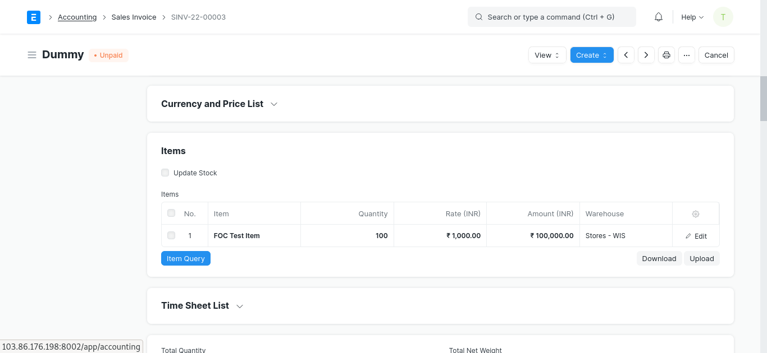Image resolution: width=767 pixels, height=353 pixels.
Task: Enable the Update Stock checkbox
Action: click(x=165, y=173)
